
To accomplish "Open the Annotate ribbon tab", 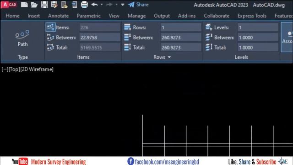I will [58, 16].
